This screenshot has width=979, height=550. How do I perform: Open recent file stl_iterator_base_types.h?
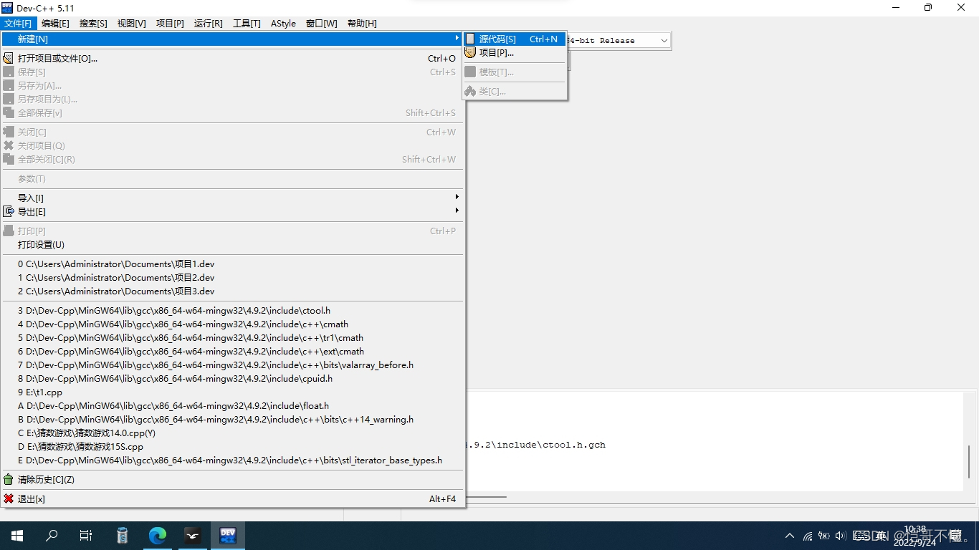(x=233, y=460)
